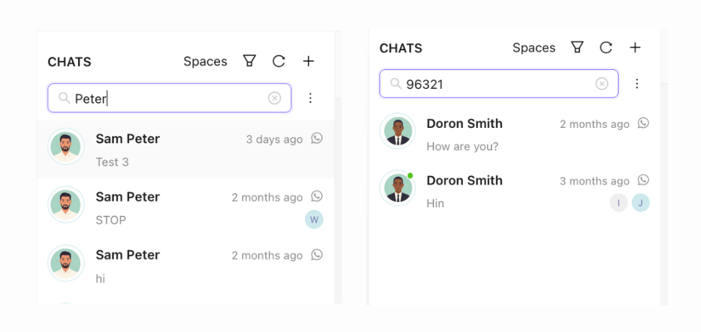The width and height of the screenshot is (701, 332).
Task: Click the 'W' assignee badge
Action: click(314, 219)
